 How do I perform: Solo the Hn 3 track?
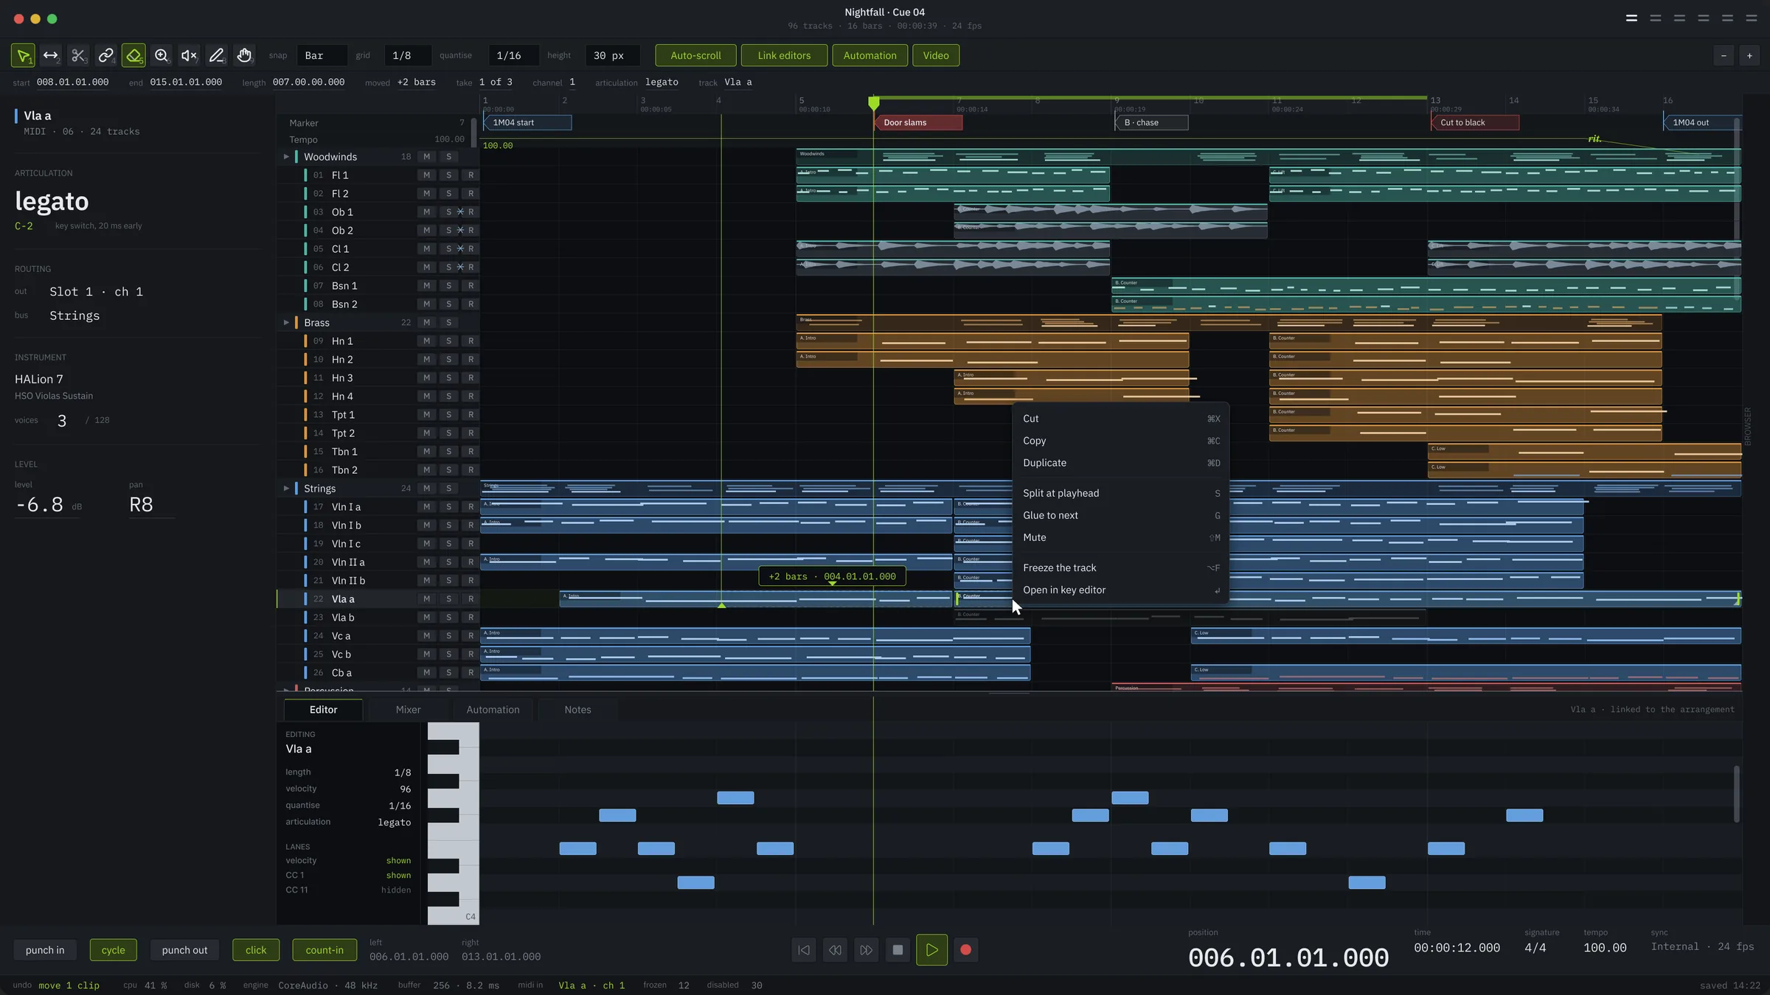point(448,377)
